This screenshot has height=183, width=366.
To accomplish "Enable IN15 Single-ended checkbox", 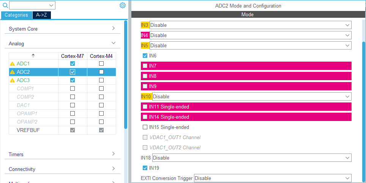I will 145,127.
